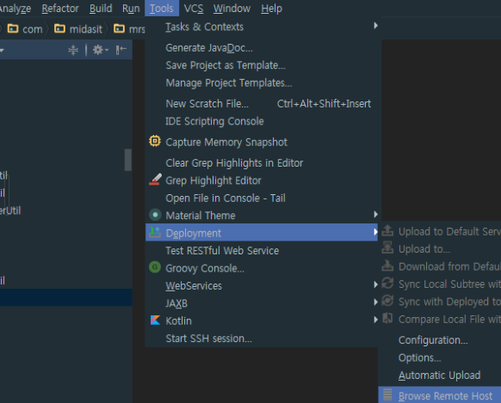Expand Kotlin submenu arrow
The width and height of the screenshot is (501, 403).
pos(375,320)
